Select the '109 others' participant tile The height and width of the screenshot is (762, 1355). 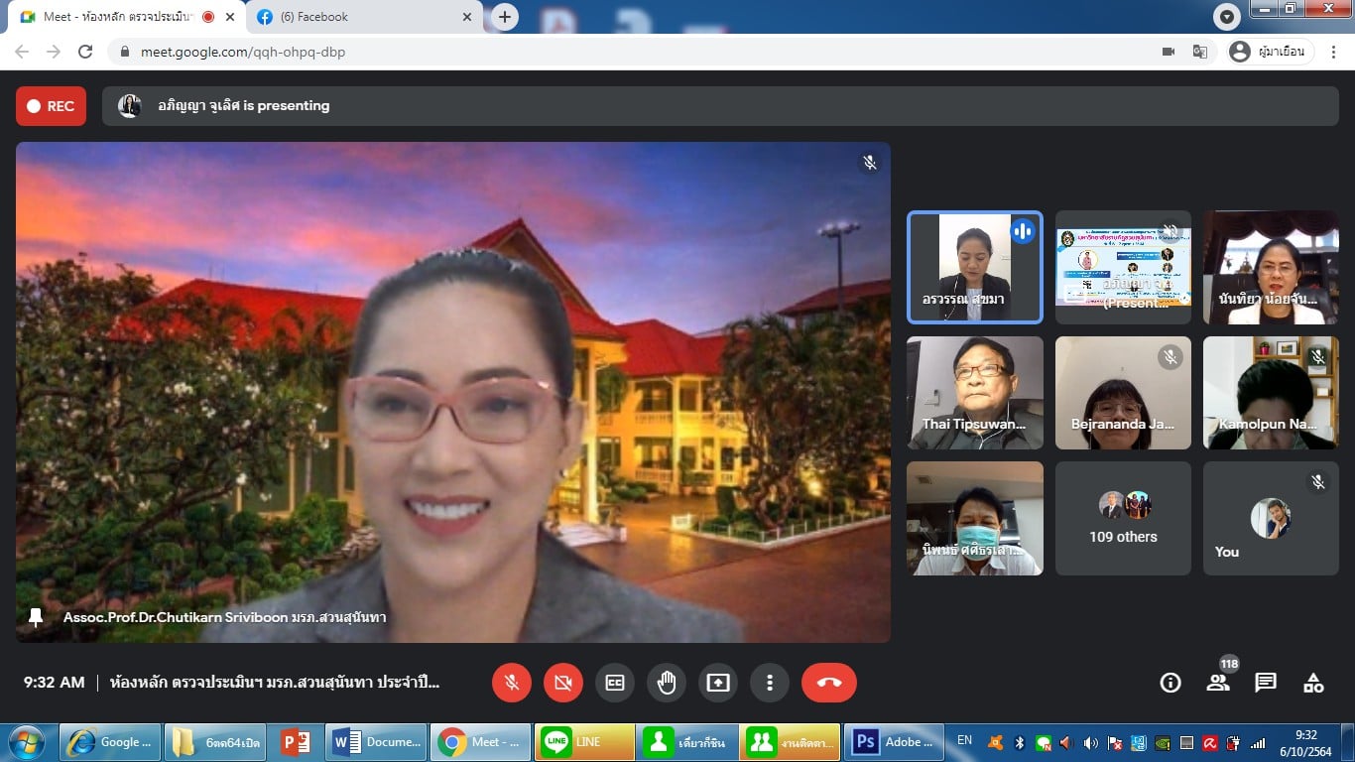pyautogui.click(x=1123, y=518)
